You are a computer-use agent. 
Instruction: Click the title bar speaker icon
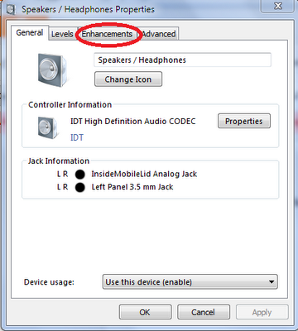[11, 9]
